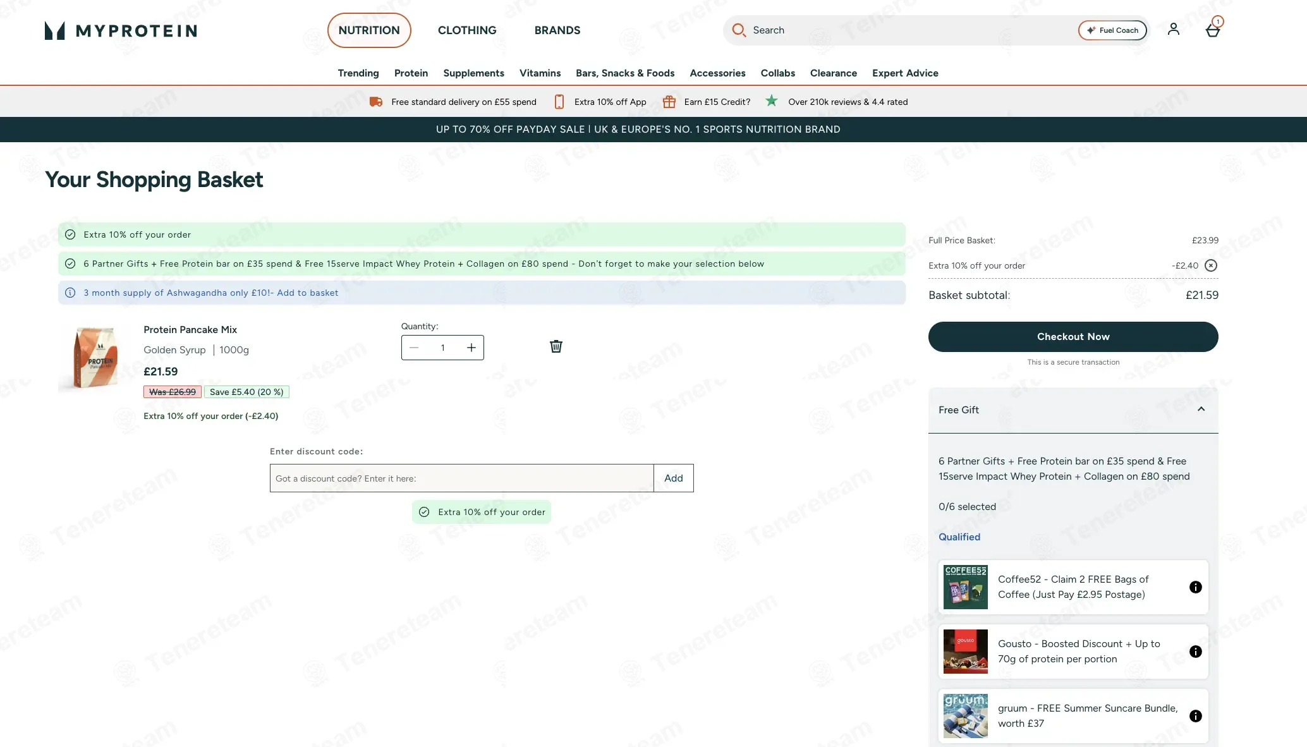
Task: Open Bars, Snacks & Foods menu
Action: (625, 73)
